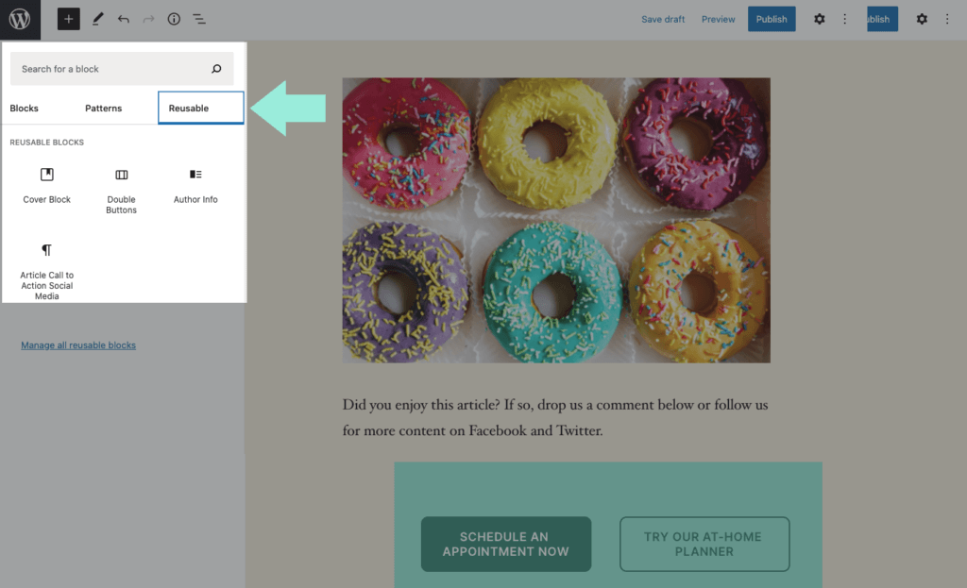This screenshot has height=588, width=967.
Task: Switch to the Patterns tab
Action: (103, 109)
